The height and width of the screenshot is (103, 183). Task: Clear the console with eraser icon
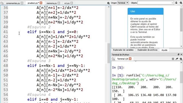177,59
